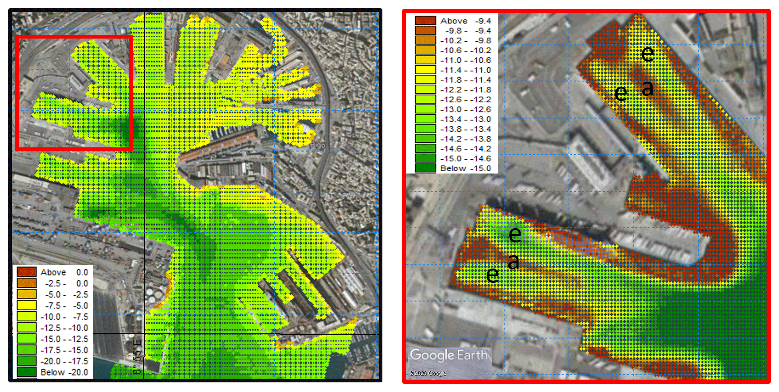Viewport: 779px width, 392px height.
Task: Choose the '-12.5 - -10.0' legend swatch
Action: (27, 327)
